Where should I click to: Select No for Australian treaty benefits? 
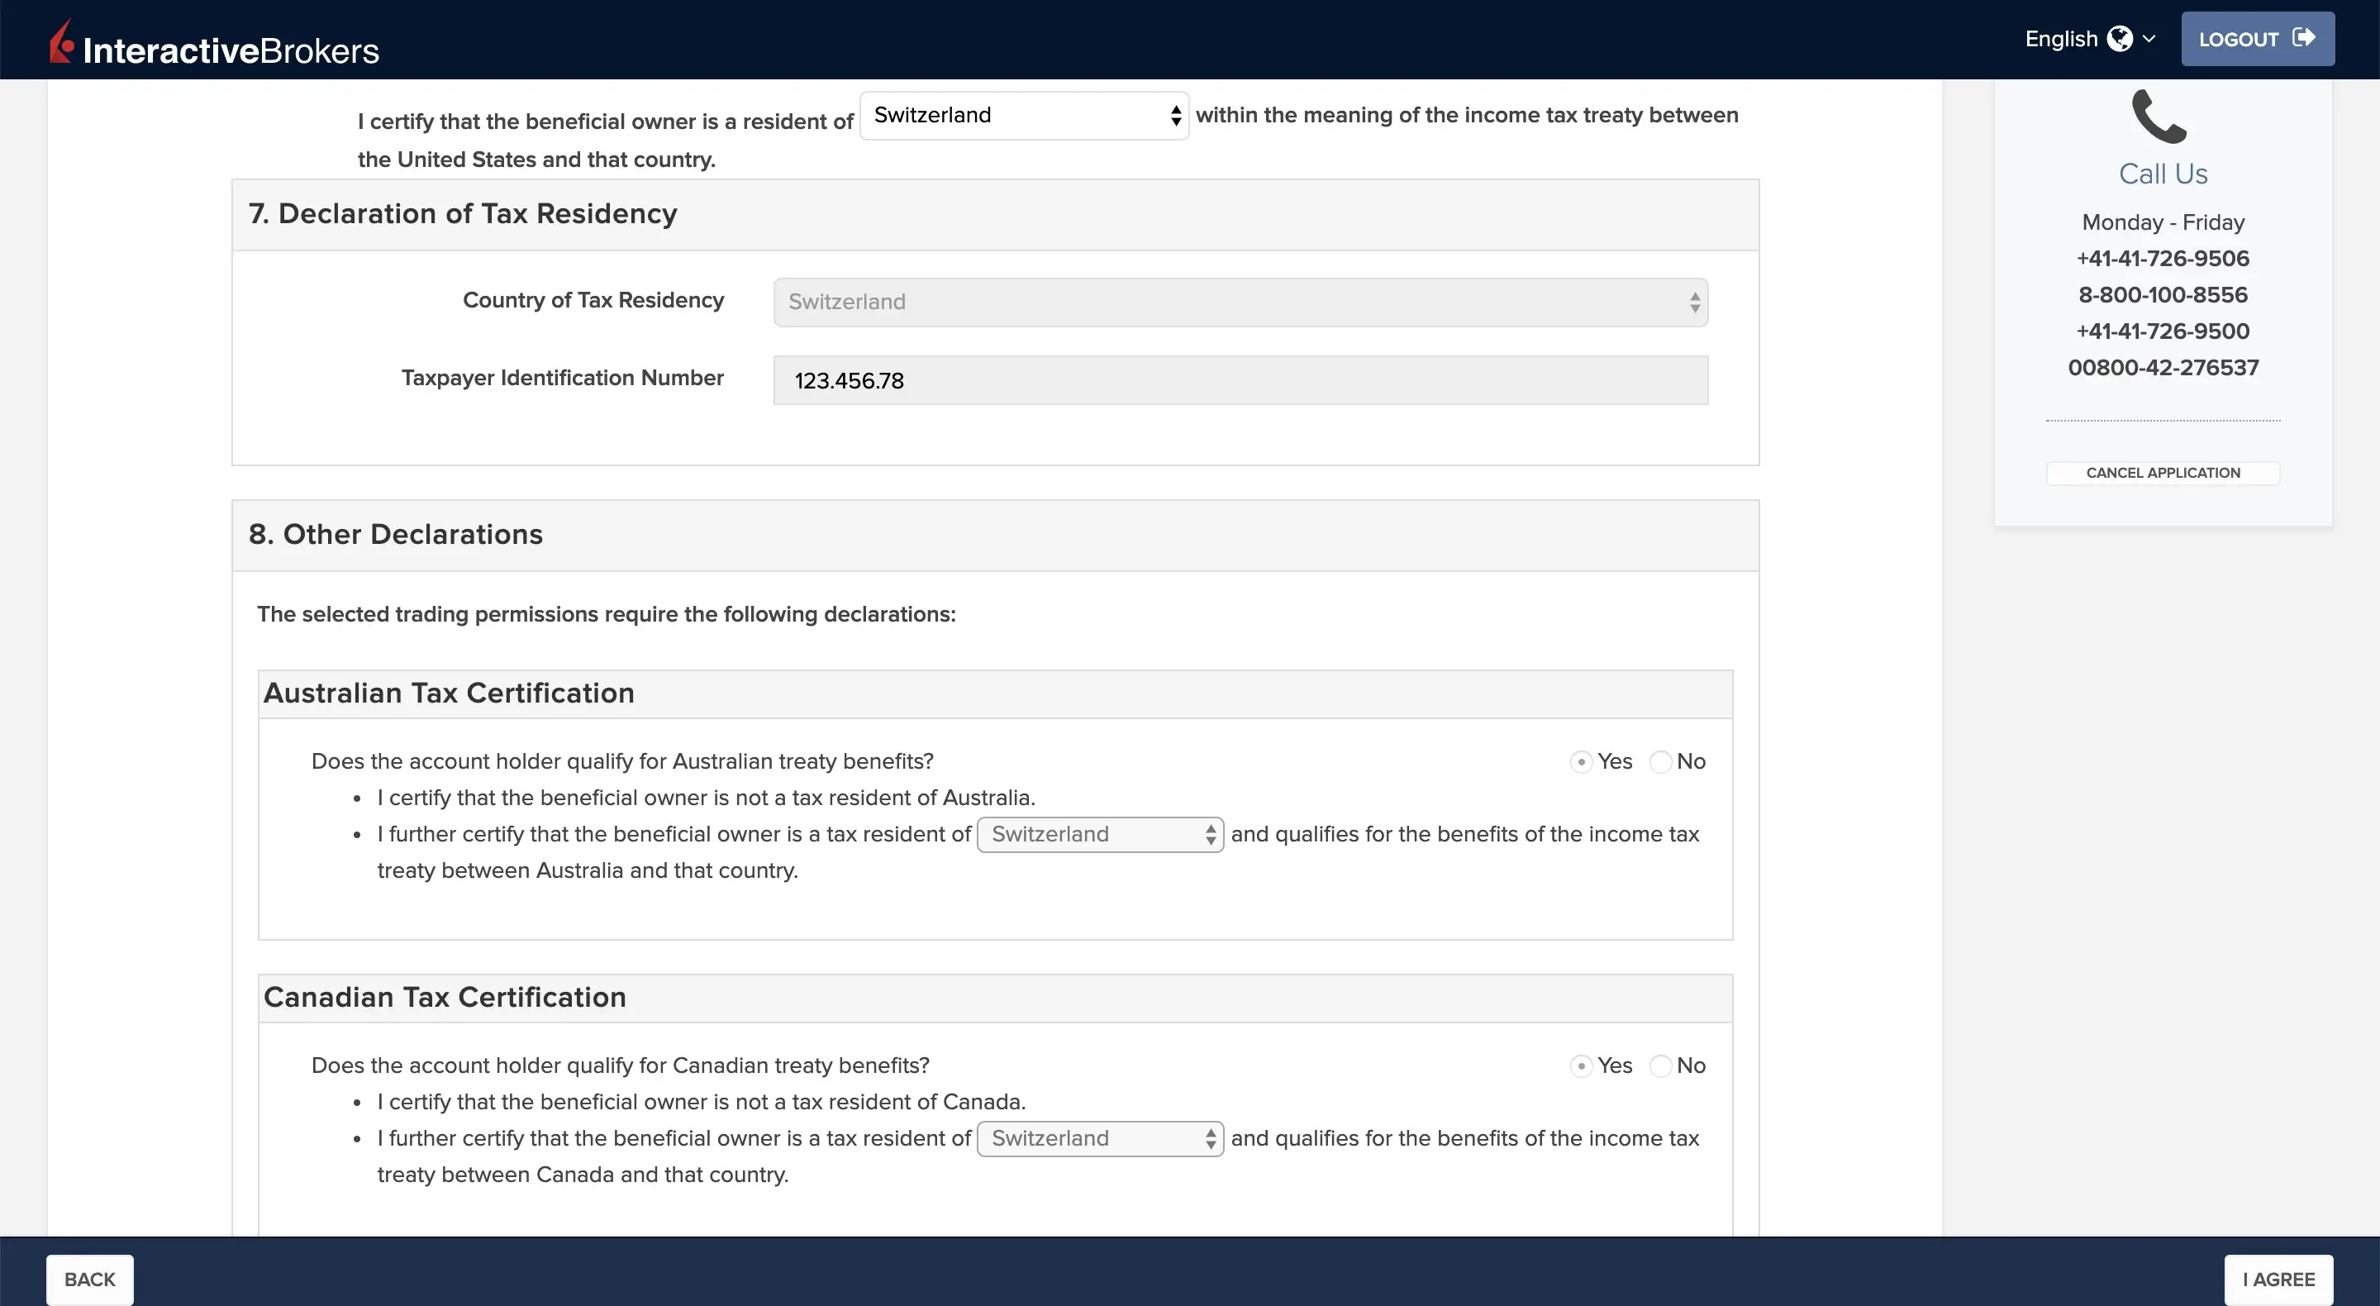pos(1660,761)
